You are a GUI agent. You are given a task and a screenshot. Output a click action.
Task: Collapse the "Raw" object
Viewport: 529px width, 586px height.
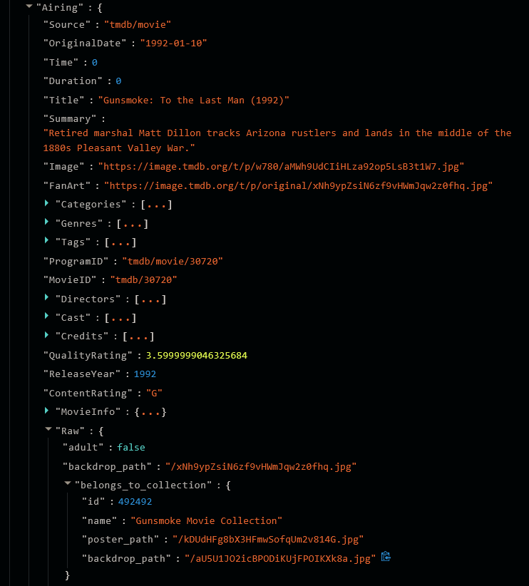pos(48,430)
